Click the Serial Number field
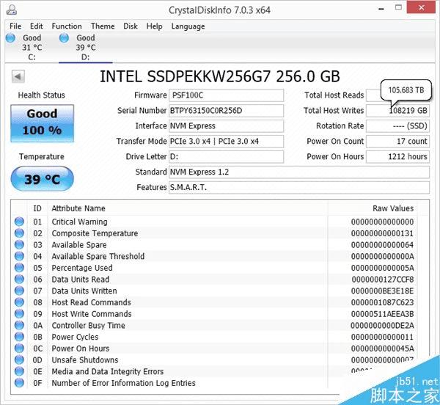Screen dimensions: 440x405 coord(226,111)
